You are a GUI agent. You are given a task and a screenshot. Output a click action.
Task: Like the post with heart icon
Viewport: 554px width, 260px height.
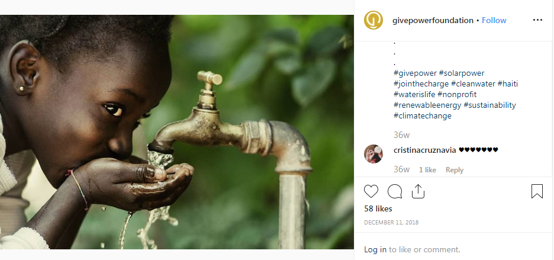click(x=371, y=191)
